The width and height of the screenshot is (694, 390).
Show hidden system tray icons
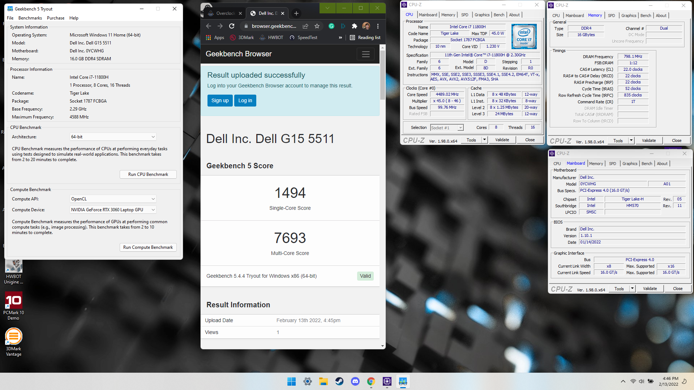[623, 381]
